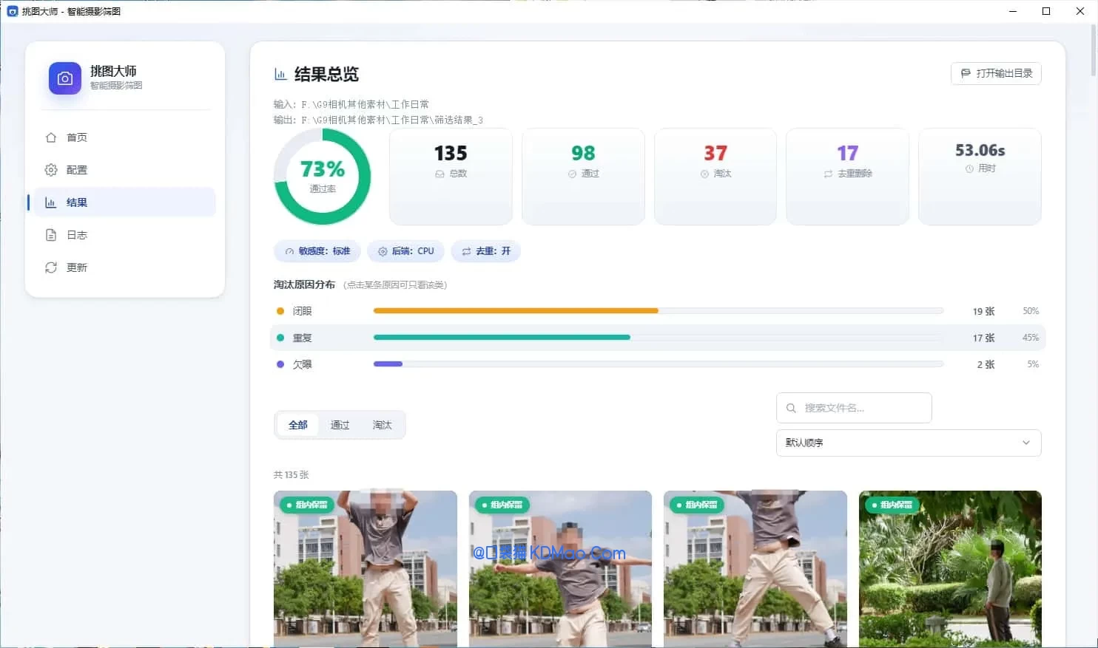Click the 98 通过 stat card

pyautogui.click(x=583, y=177)
